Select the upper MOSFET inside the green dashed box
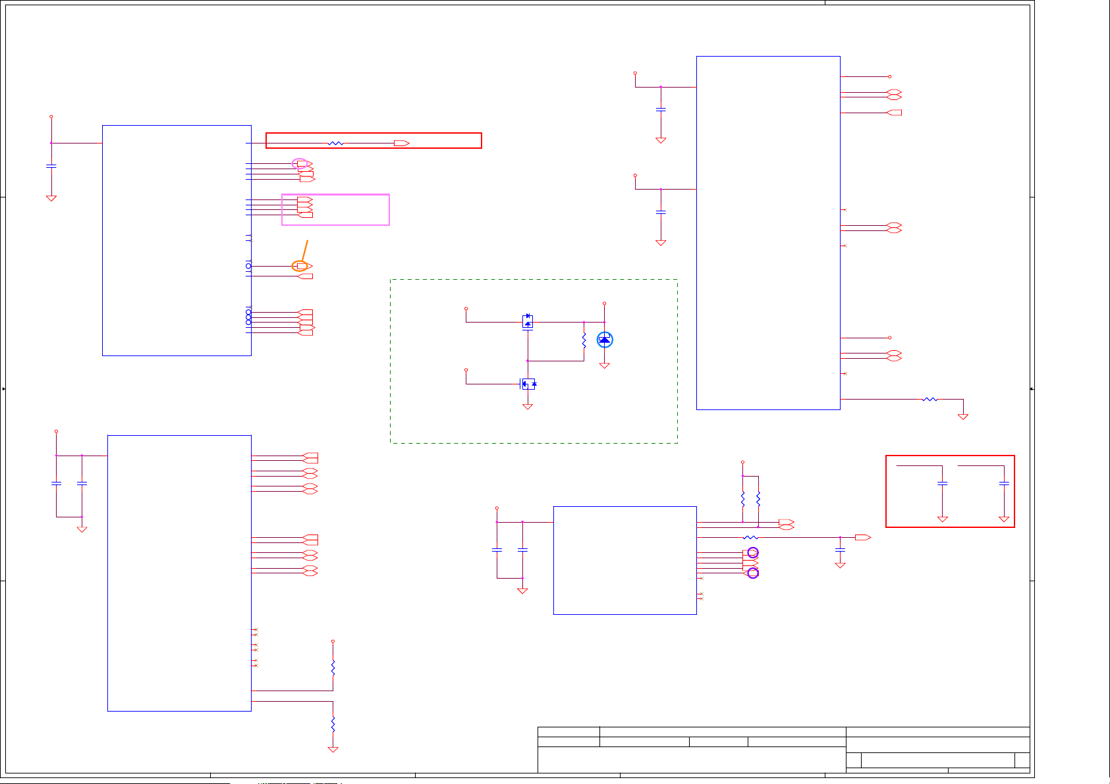 coord(527,321)
